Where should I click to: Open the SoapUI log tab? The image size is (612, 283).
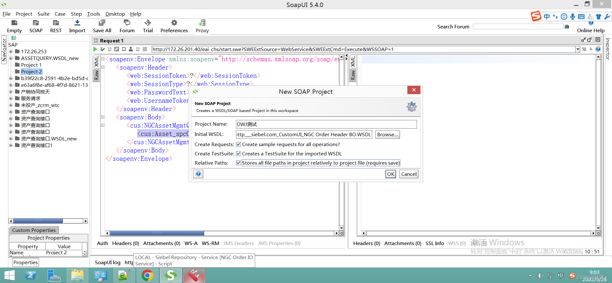coord(108,263)
